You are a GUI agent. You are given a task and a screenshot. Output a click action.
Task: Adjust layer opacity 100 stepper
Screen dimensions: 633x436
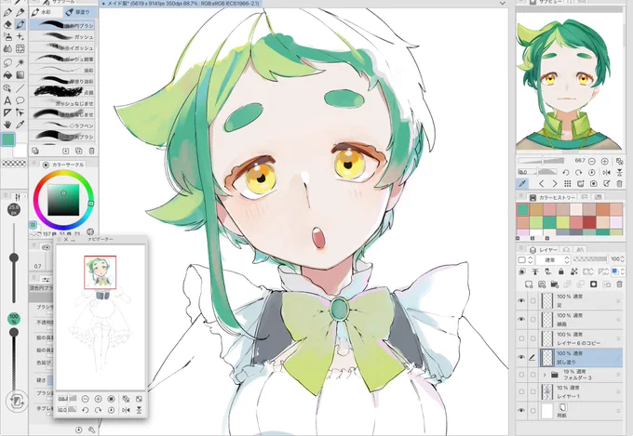(622, 259)
